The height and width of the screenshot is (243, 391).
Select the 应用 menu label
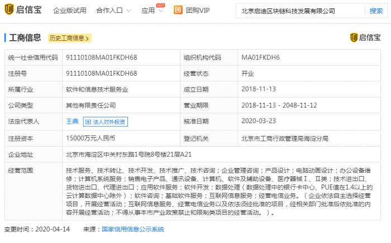[147, 11]
